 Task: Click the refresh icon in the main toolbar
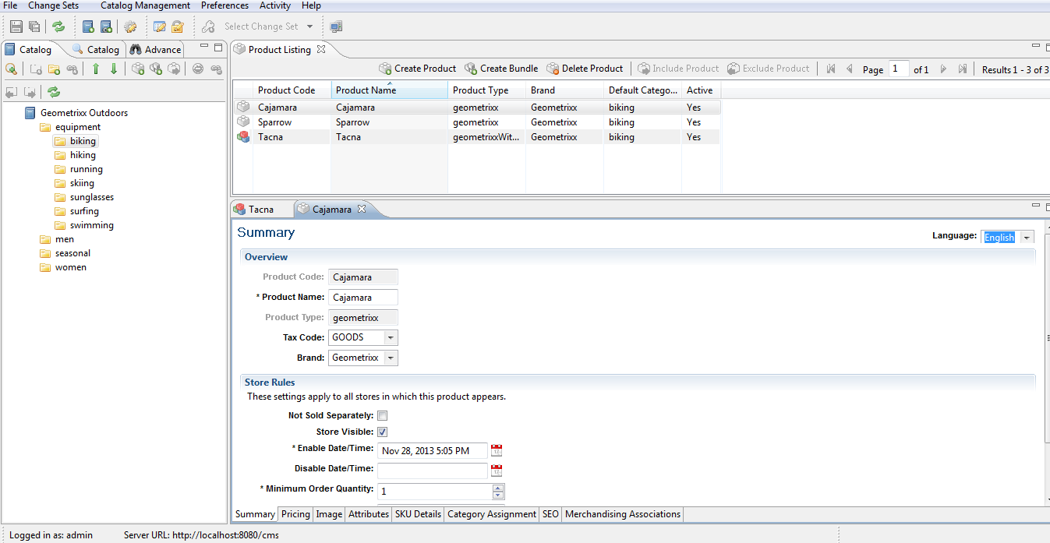pyautogui.click(x=58, y=26)
